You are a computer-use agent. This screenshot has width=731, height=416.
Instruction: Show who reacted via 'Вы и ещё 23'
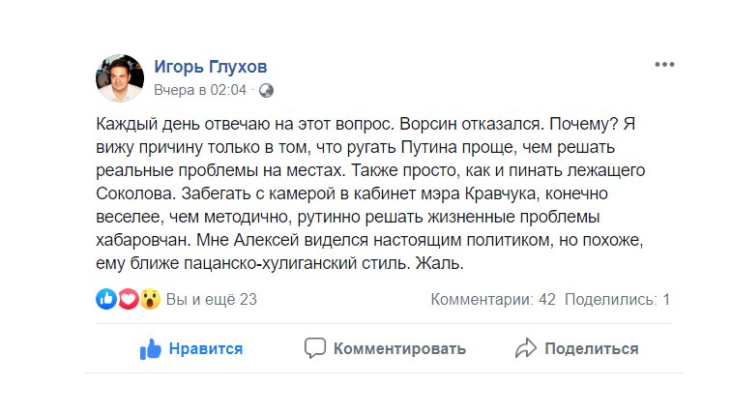(x=212, y=299)
